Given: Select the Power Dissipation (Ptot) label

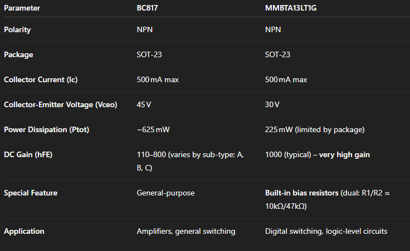Looking at the screenshot, I should (47, 129).
